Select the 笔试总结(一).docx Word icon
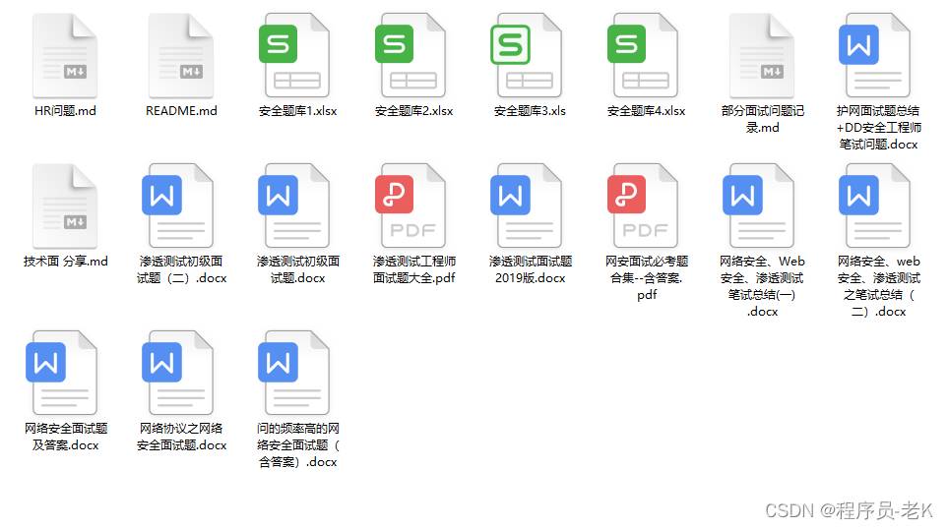 pos(759,206)
